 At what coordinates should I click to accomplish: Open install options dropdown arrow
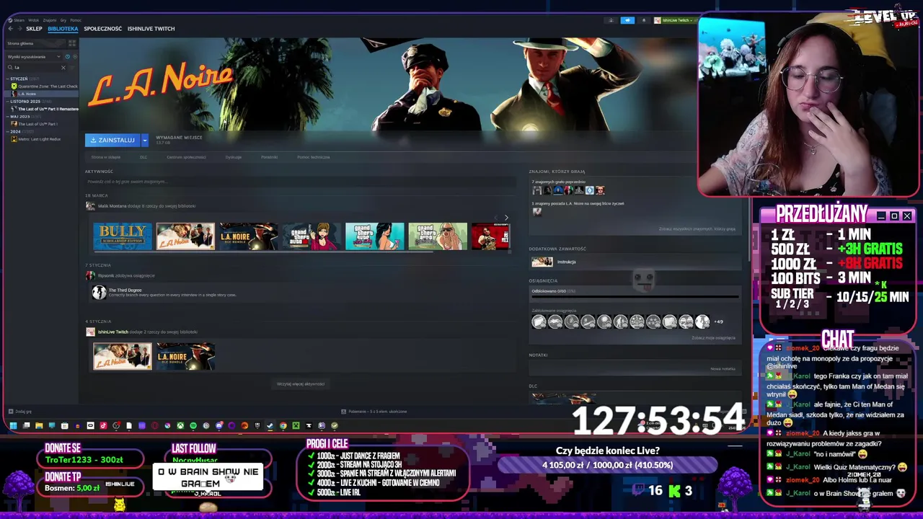tap(145, 140)
